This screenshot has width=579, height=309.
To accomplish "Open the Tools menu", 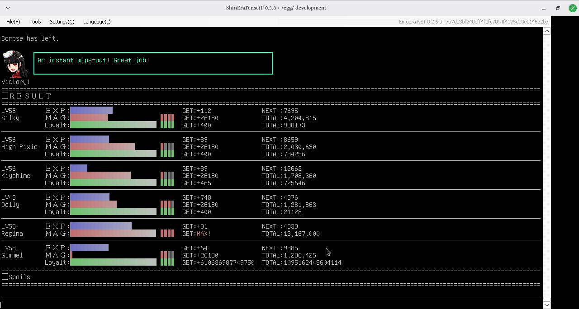I will (35, 22).
